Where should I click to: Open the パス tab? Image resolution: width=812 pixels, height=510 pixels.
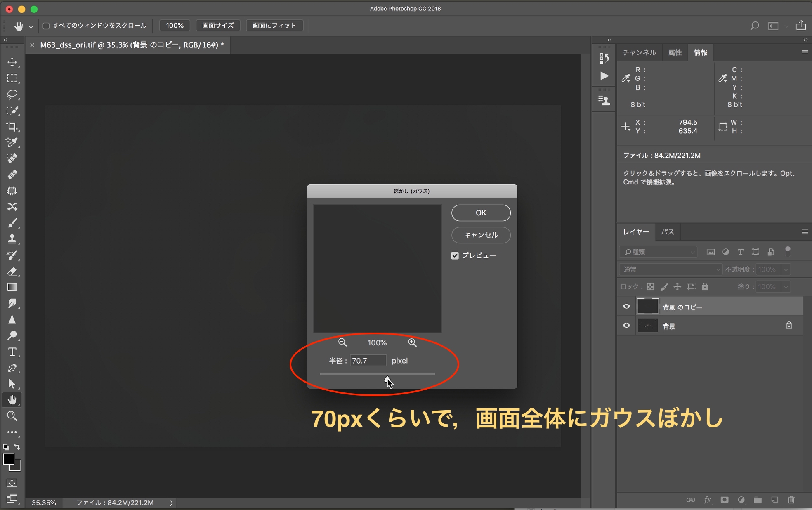[x=667, y=232]
